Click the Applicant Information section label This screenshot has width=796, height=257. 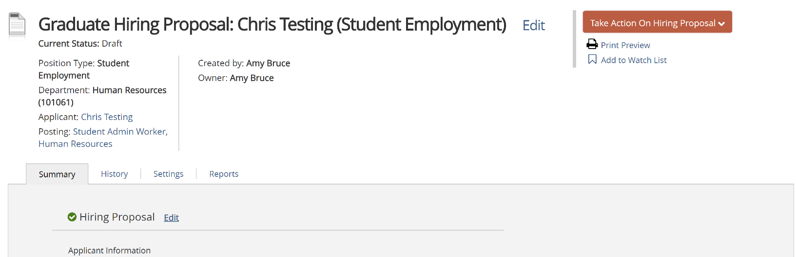point(109,251)
